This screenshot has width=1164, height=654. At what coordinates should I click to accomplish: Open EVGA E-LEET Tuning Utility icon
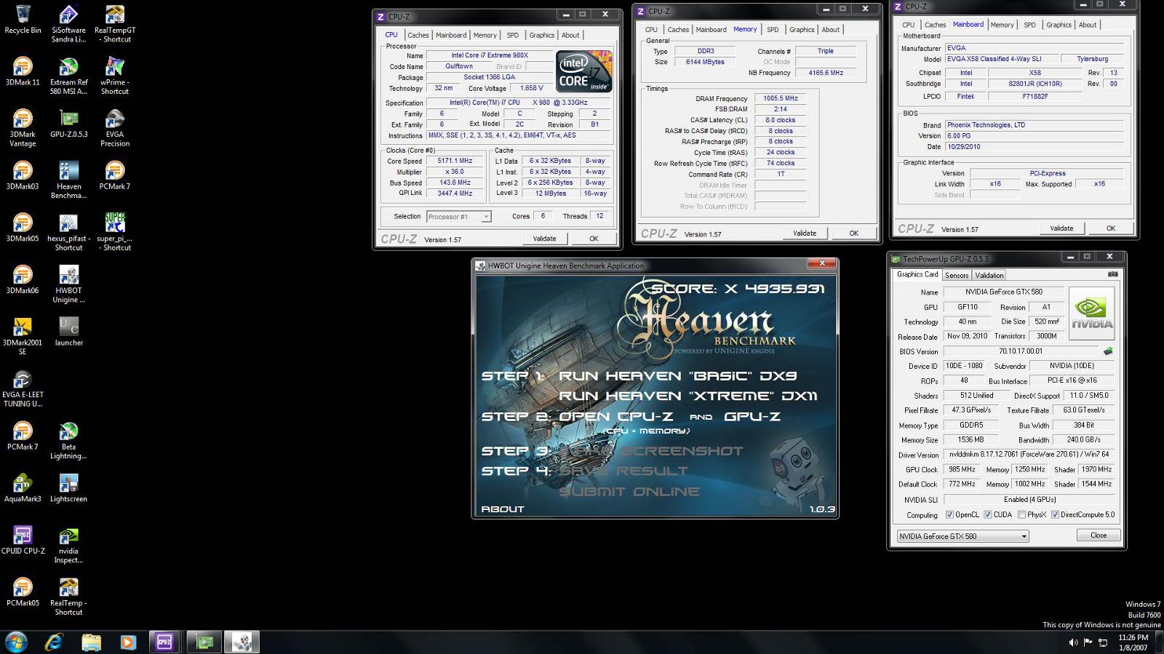[x=23, y=388]
